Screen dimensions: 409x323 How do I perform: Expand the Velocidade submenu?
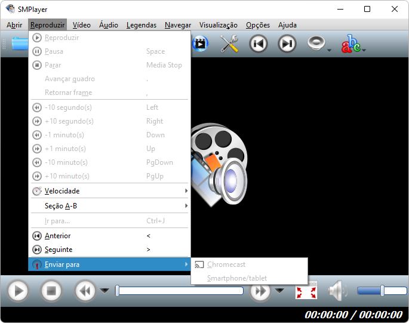pyautogui.click(x=109, y=191)
